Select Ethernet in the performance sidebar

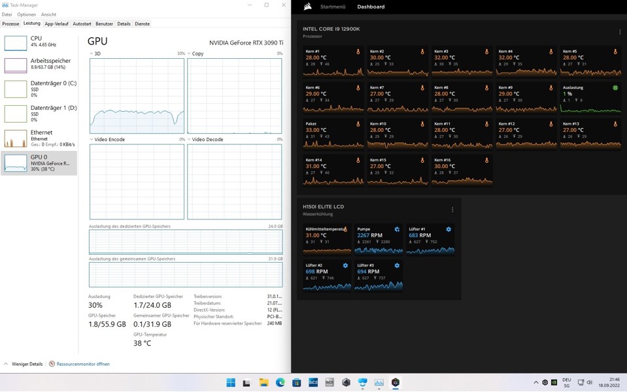[39, 138]
